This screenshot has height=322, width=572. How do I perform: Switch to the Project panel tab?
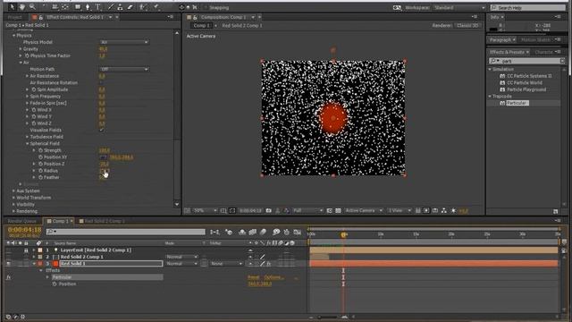(x=15, y=17)
